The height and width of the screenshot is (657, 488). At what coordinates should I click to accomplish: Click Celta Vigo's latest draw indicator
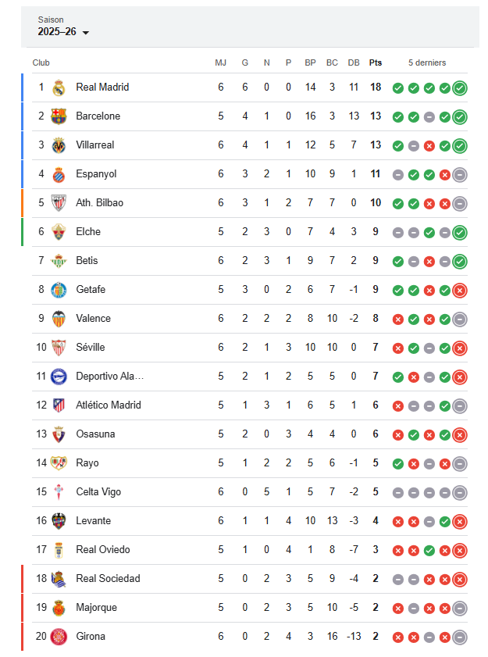pos(460,493)
